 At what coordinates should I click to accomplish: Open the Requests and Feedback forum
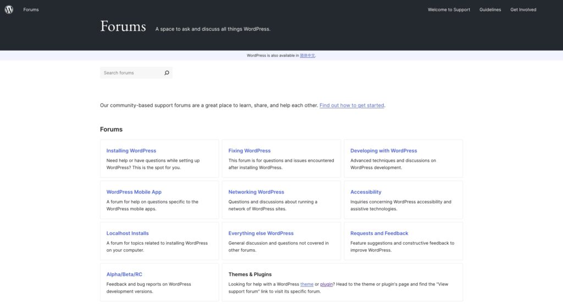(379, 233)
